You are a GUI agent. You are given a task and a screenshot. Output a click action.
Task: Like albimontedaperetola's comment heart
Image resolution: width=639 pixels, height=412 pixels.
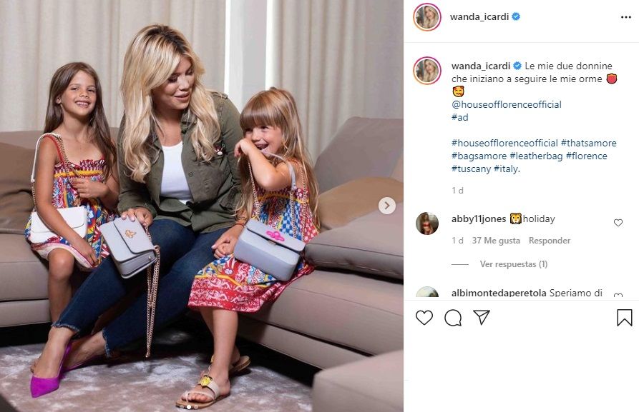point(618,296)
